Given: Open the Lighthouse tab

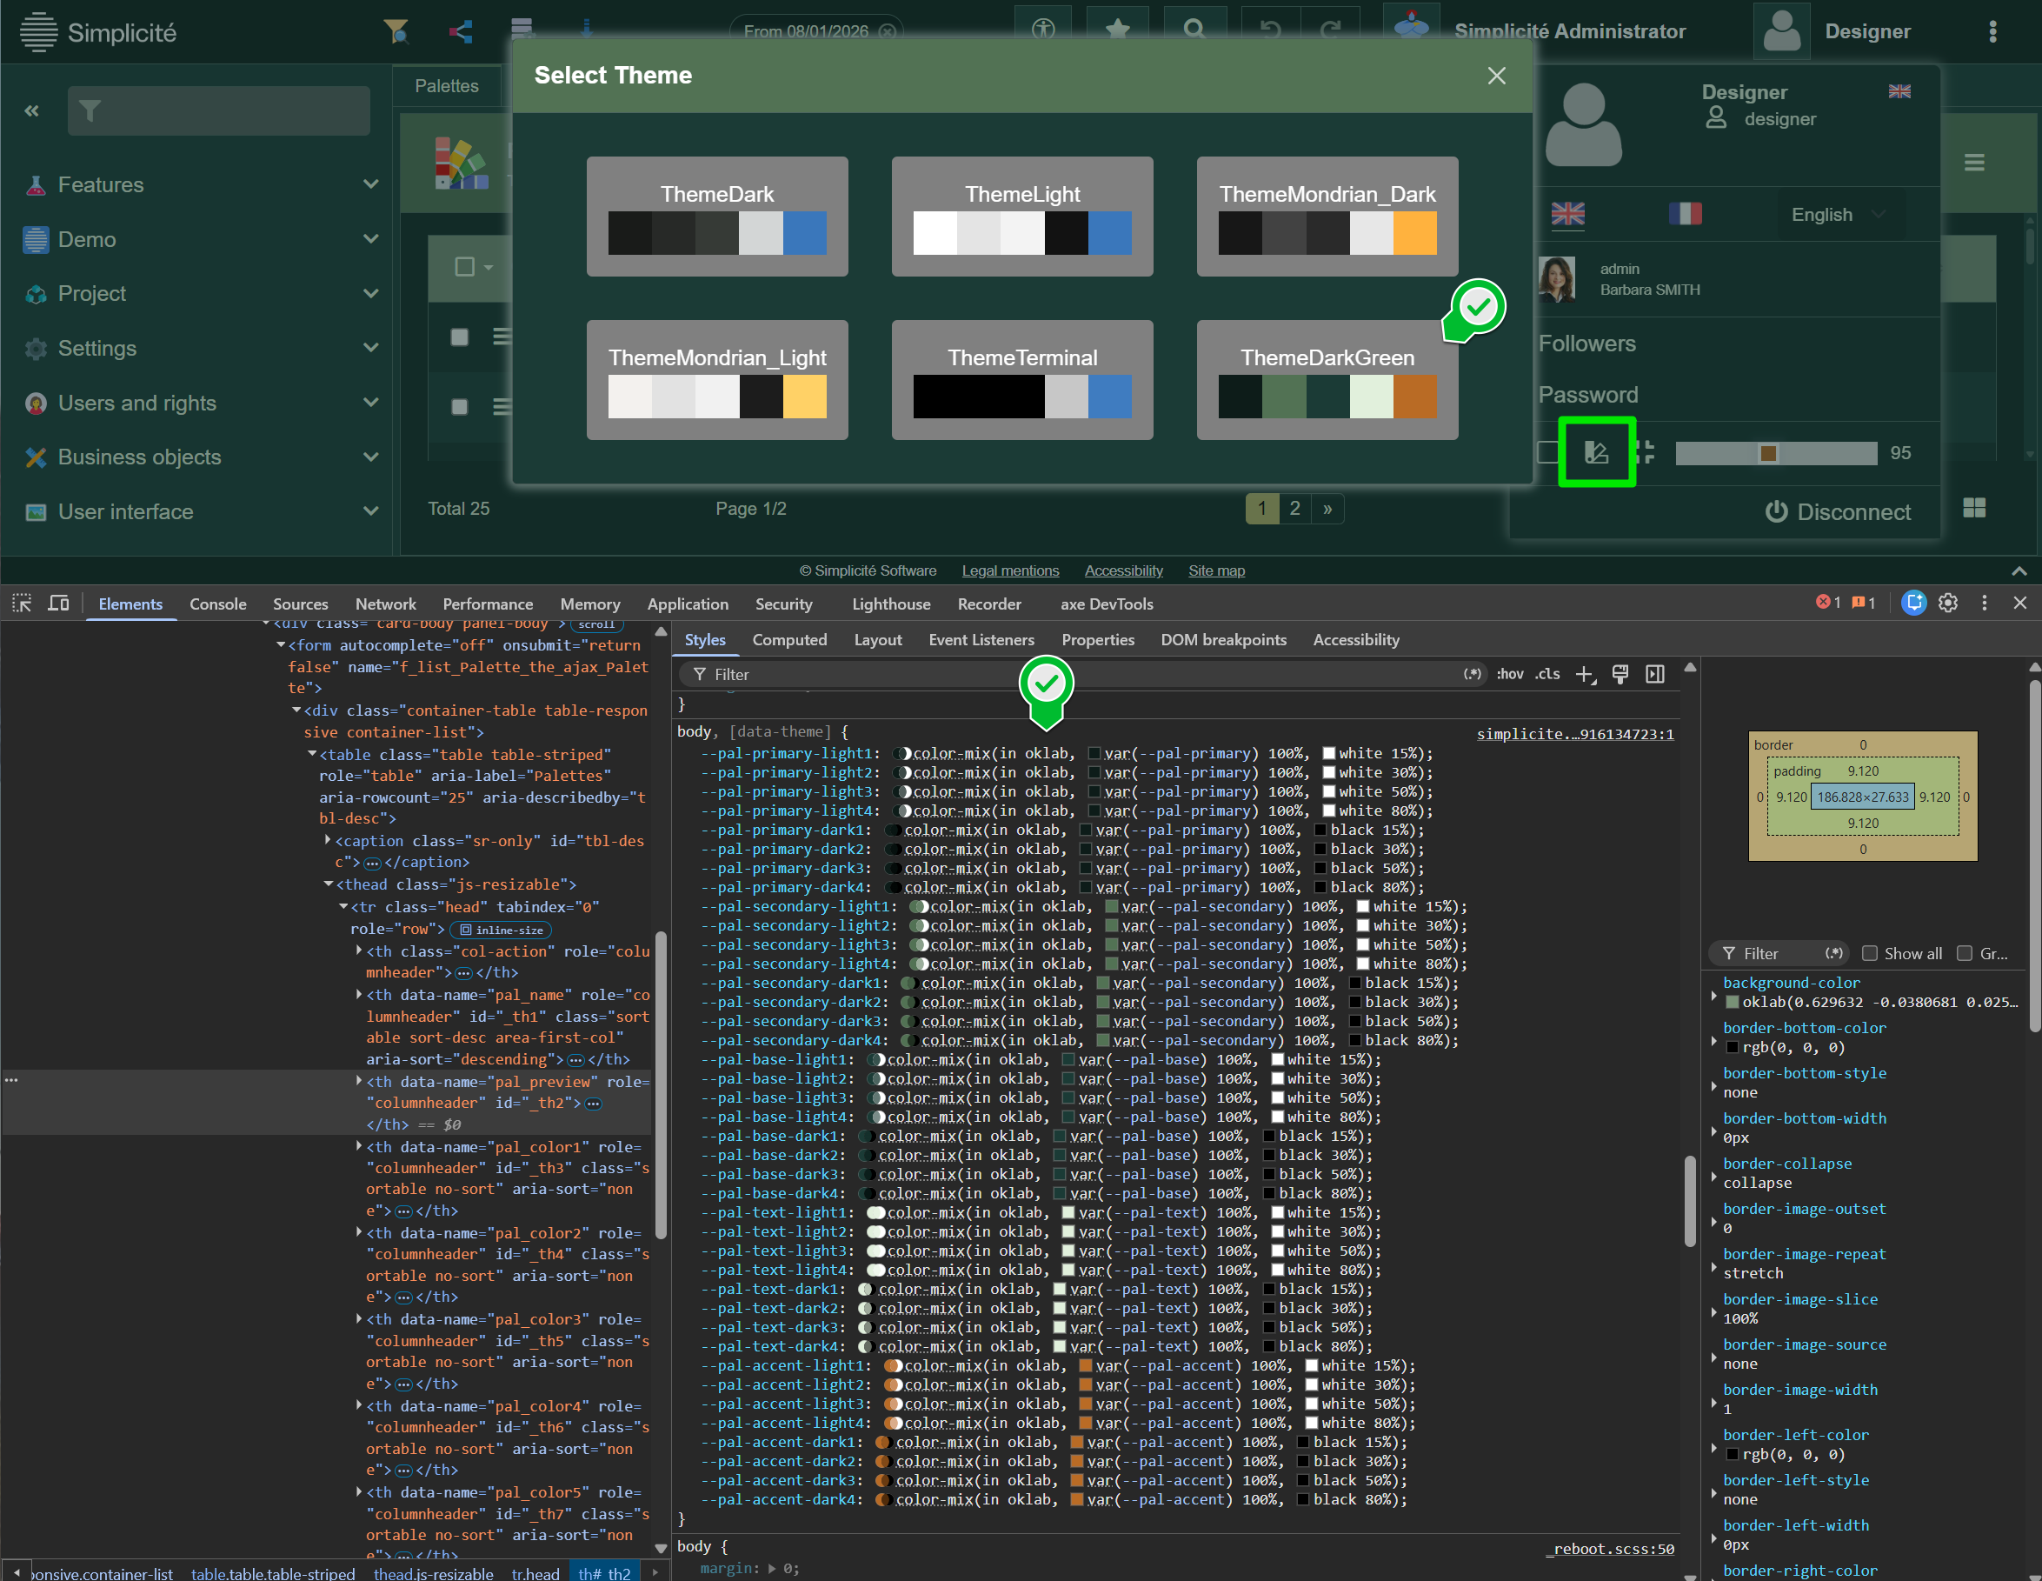Looking at the screenshot, I should click(891, 604).
